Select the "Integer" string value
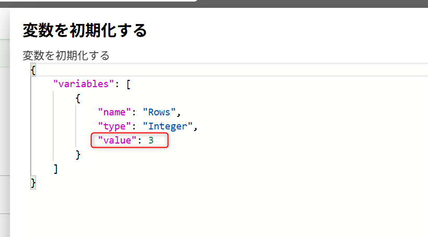This screenshot has height=237, width=428. (x=168, y=126)
